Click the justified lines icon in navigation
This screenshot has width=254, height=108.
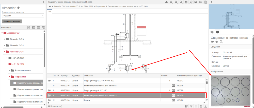[38, 27]
